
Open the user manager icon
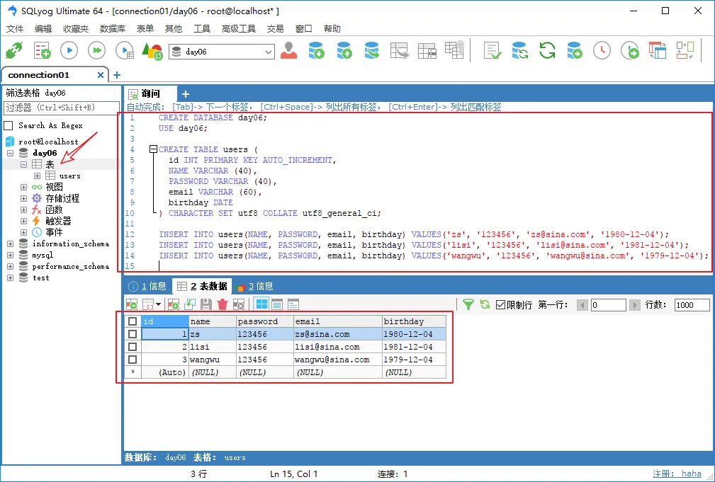(x=288, y=51)
